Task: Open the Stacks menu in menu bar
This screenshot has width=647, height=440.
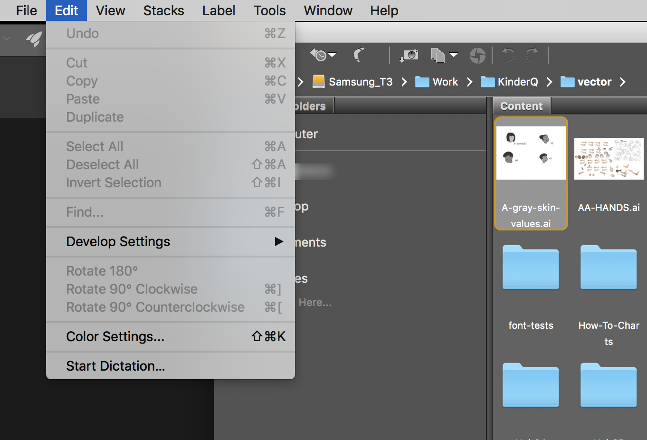Action: 163,10
